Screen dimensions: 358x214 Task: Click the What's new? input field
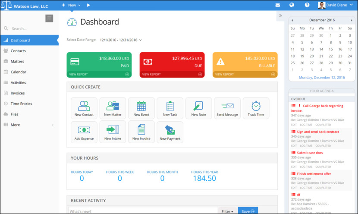tap(143, 211)
